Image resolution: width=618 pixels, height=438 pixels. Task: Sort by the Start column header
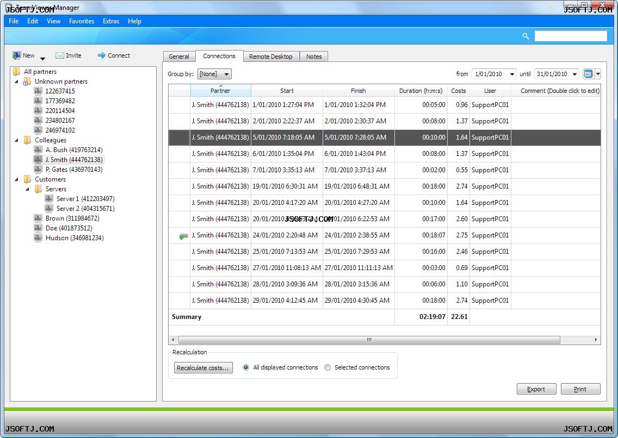(x=287, y=91)
